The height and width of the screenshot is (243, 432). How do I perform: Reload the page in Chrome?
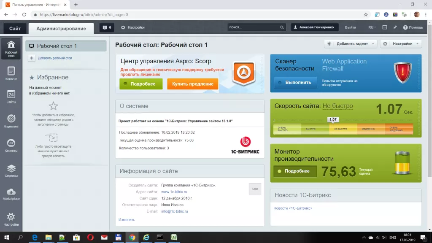pos(24,15)
